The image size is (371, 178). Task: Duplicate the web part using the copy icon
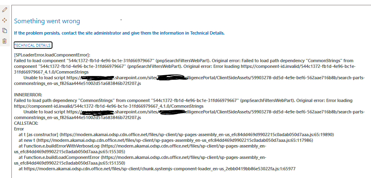(4, 30)
